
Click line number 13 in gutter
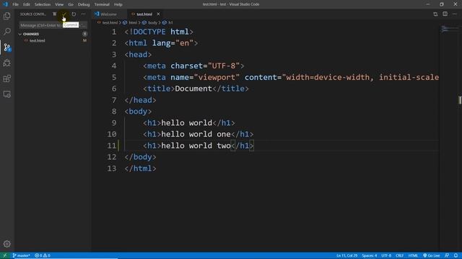tap(112, 168)
